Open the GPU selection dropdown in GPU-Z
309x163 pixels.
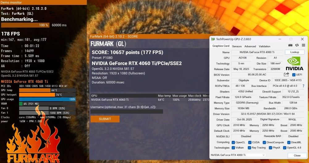[x=238, y=155]
